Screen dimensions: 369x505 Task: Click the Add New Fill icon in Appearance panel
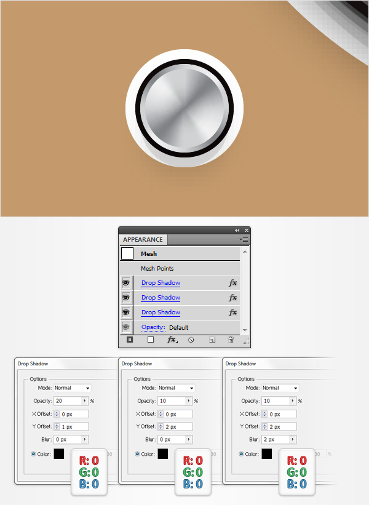pyautogui.click(x=151, y=340)
